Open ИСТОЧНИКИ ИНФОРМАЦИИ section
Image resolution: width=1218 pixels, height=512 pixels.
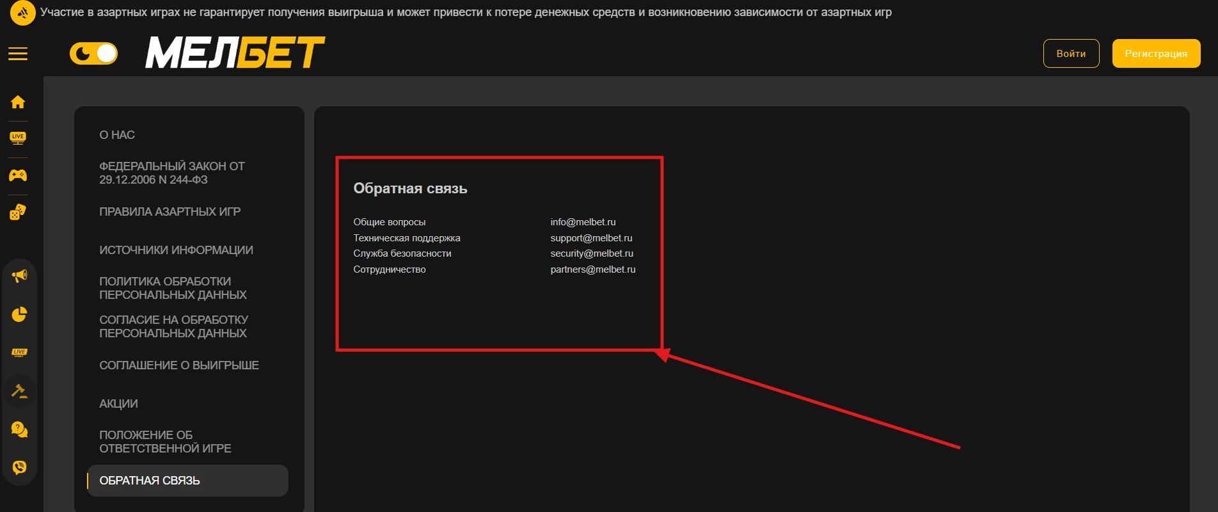coord(176,250)
